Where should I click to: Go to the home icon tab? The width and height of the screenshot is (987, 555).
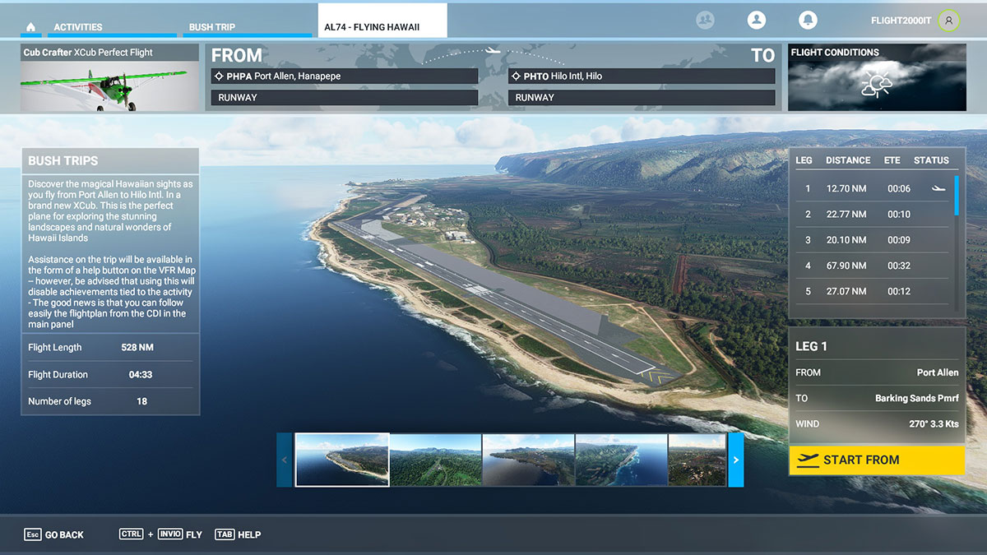coord(31,27)
